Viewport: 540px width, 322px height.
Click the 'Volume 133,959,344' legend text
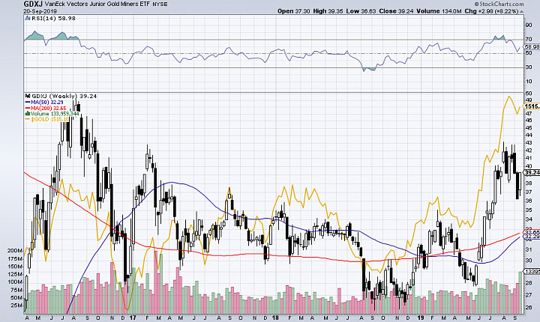(55, 114)
